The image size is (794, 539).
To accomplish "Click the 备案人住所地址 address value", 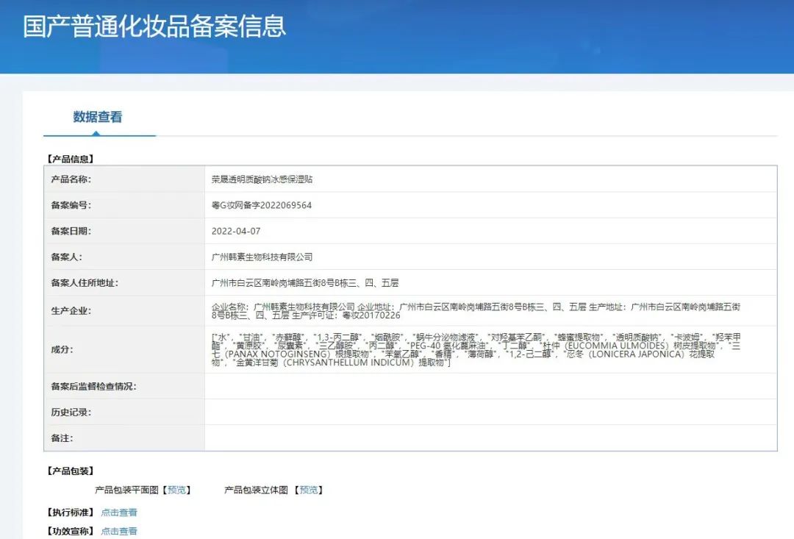I will point(304,282).
